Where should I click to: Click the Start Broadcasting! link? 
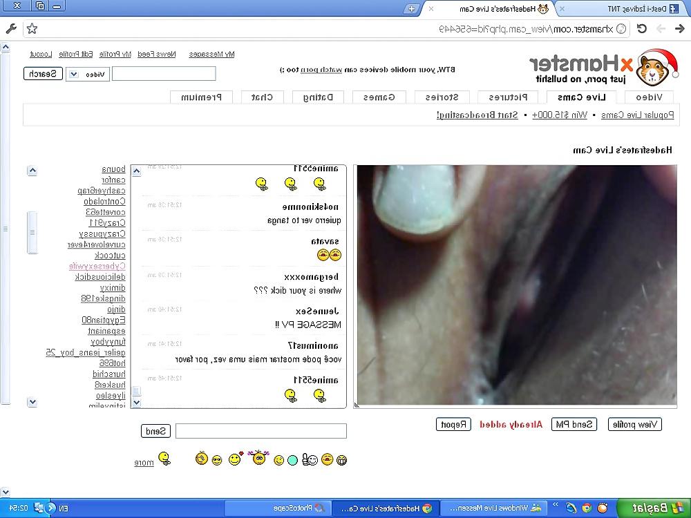pos(477,115)
